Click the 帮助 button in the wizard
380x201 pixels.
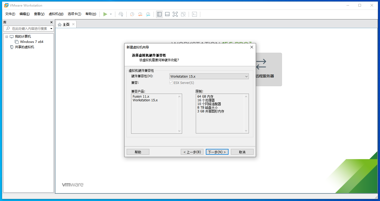(138, 152)
